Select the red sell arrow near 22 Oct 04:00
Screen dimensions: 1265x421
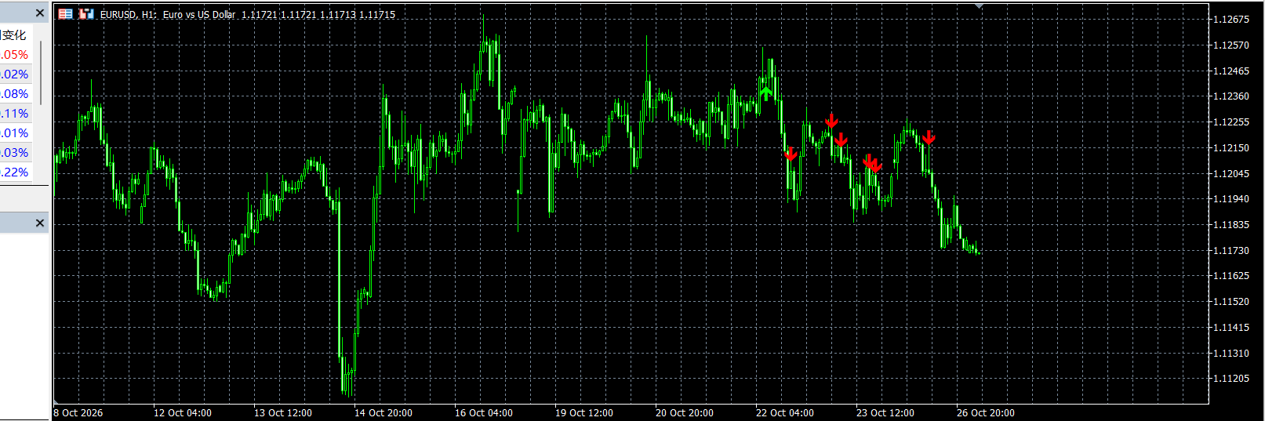[791, 154]
